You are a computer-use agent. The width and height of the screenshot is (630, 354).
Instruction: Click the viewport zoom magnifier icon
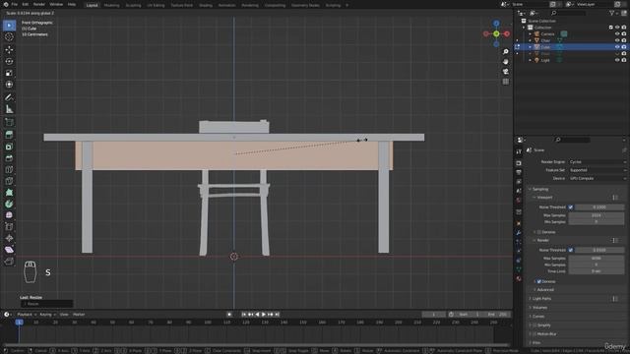point(506,52)
